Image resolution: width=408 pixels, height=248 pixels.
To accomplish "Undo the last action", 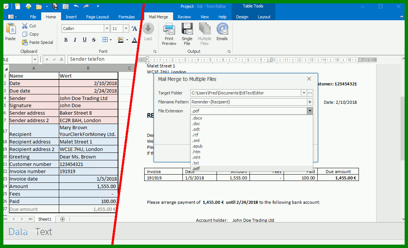I will coord(76,6).
